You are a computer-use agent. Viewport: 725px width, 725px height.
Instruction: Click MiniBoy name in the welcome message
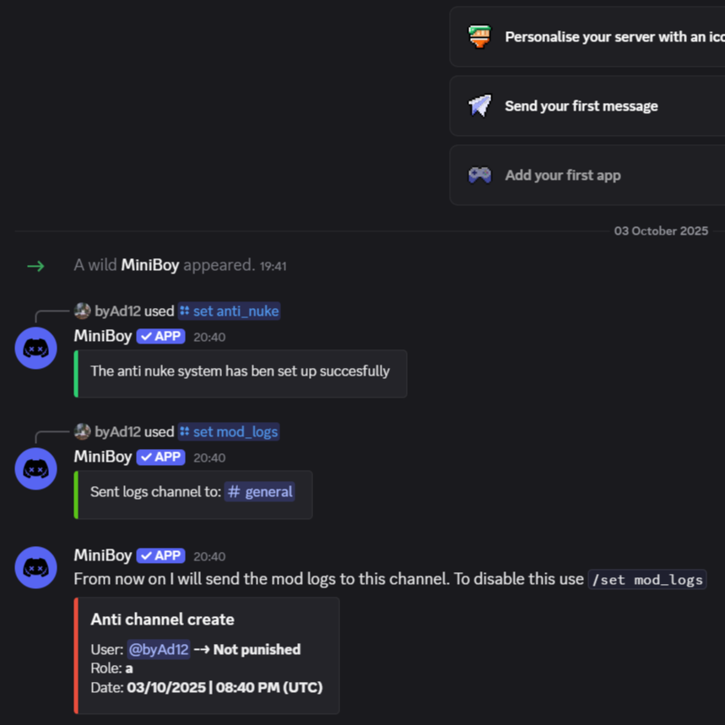(x=150, y=265)
